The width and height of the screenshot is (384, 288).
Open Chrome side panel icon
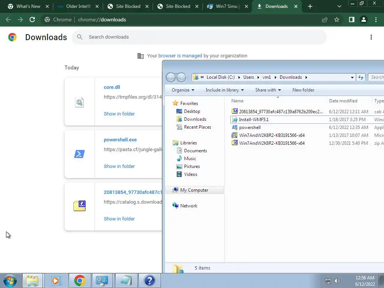point(352,19)
